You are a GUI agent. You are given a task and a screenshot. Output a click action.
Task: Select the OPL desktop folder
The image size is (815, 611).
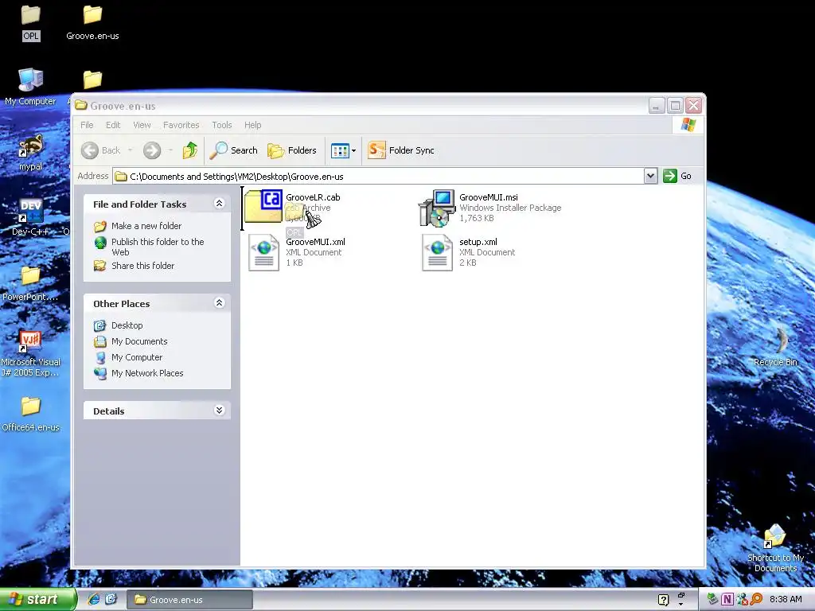(31, 22)
